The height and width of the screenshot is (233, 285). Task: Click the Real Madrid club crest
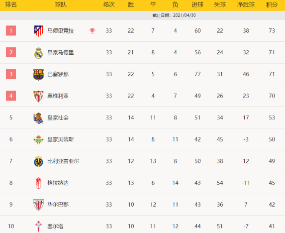click(38, 53)
